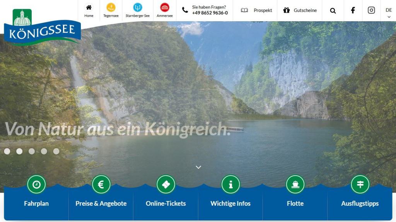
Task: Open the search magnifier icon
Action: (x=333, y=10)
